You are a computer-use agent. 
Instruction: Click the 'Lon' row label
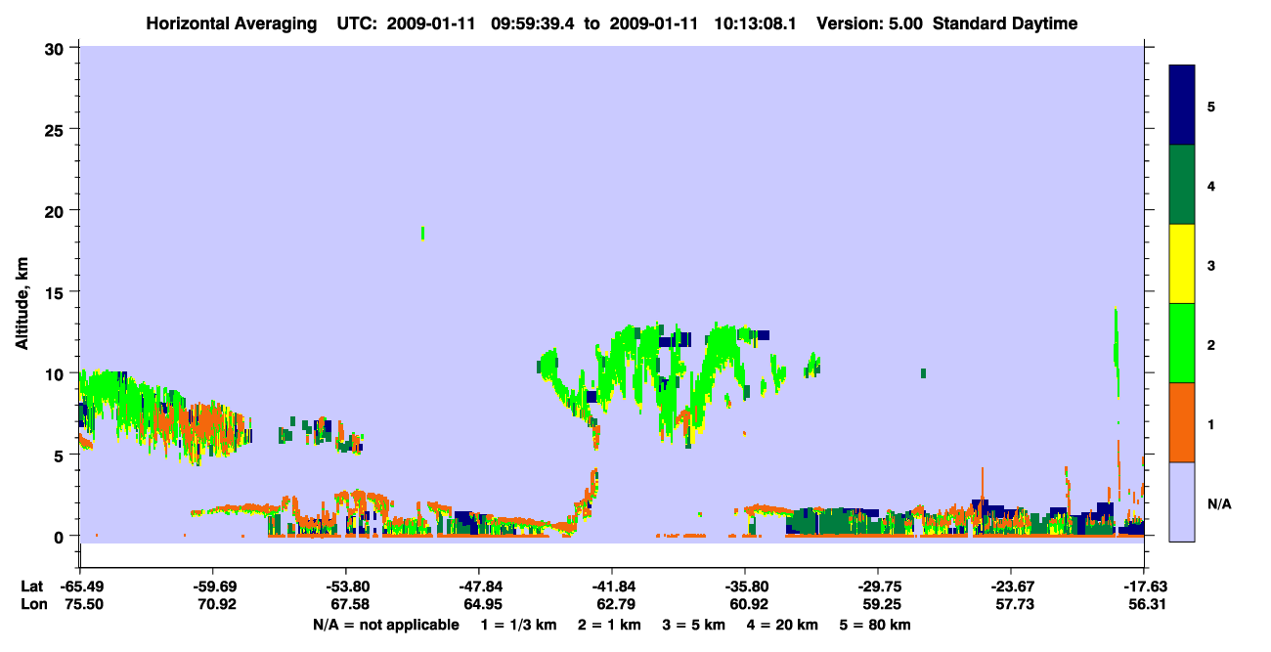coord(32,604)
